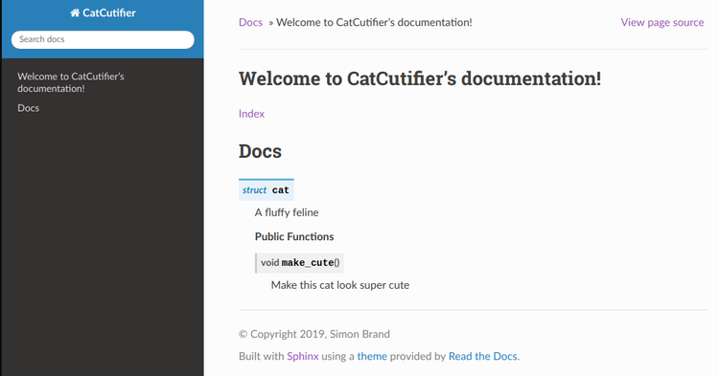Click the Make this cat look super cute text
The height and width of the screenshot is (376, 719).
point(340,285)
